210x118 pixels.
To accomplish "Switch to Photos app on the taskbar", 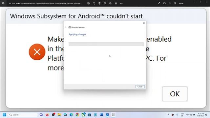I will [107, 115].
